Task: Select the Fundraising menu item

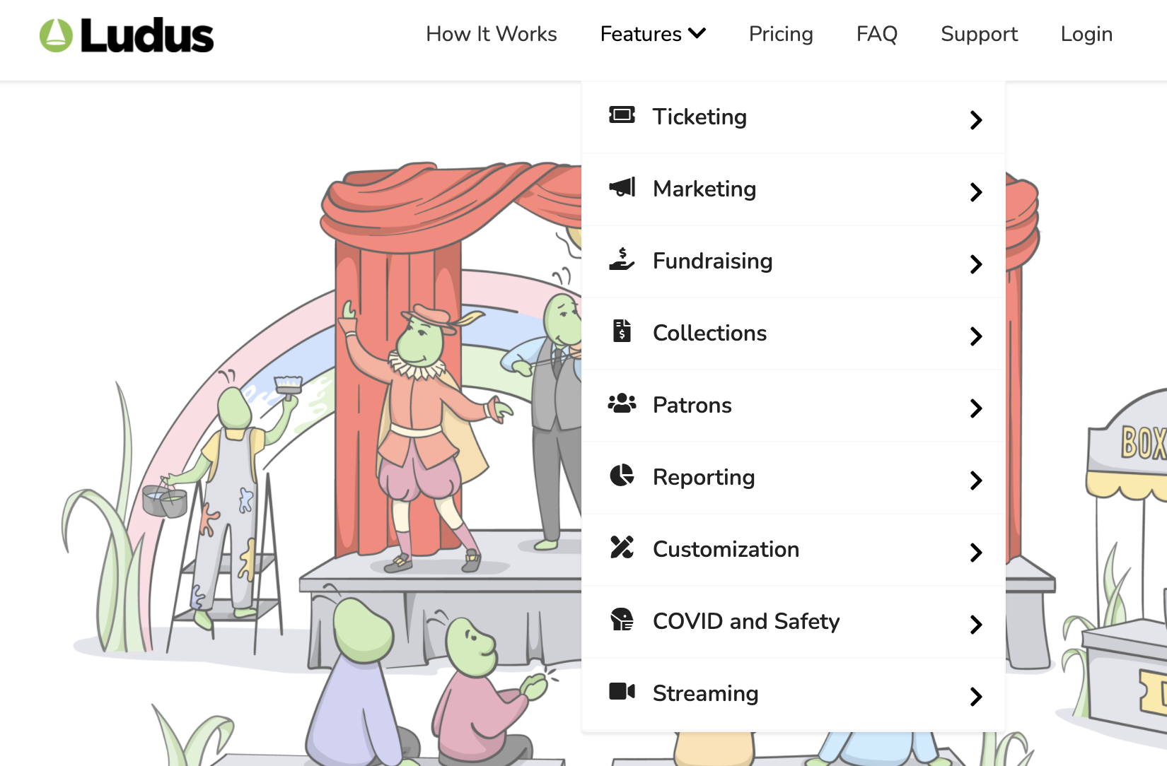Action: 712,261
